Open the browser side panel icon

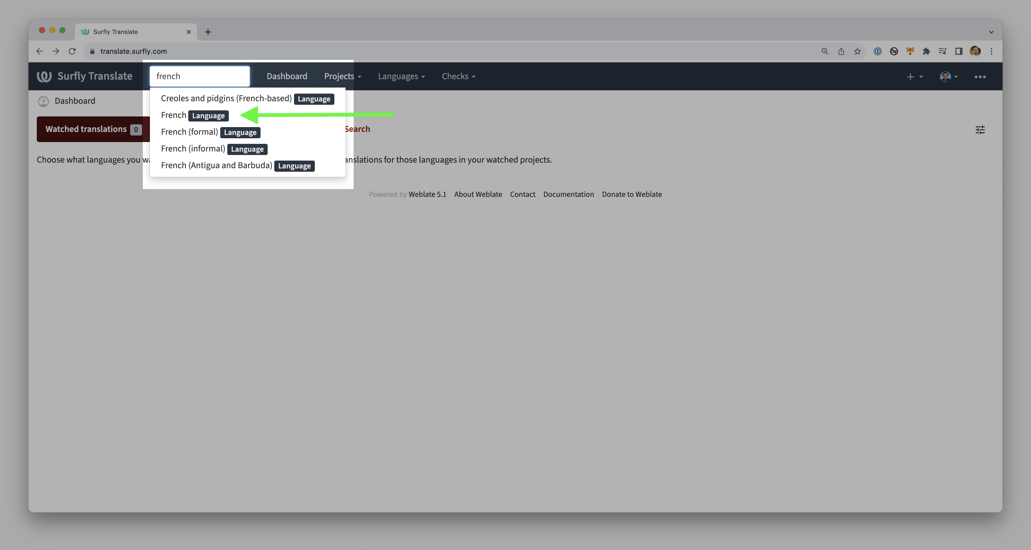click(958, 51)
